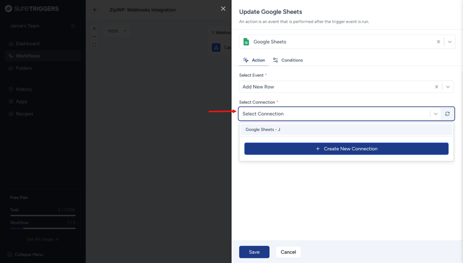The height and width of the screenshot is (263, 463).
Task: Clear the Add New Row event
Action: pos(436,87)
